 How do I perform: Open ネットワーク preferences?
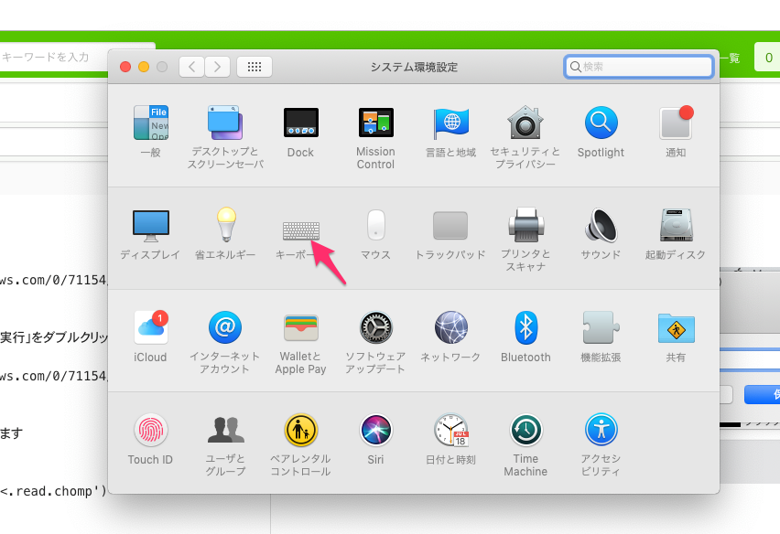click(x=451, y=327)
